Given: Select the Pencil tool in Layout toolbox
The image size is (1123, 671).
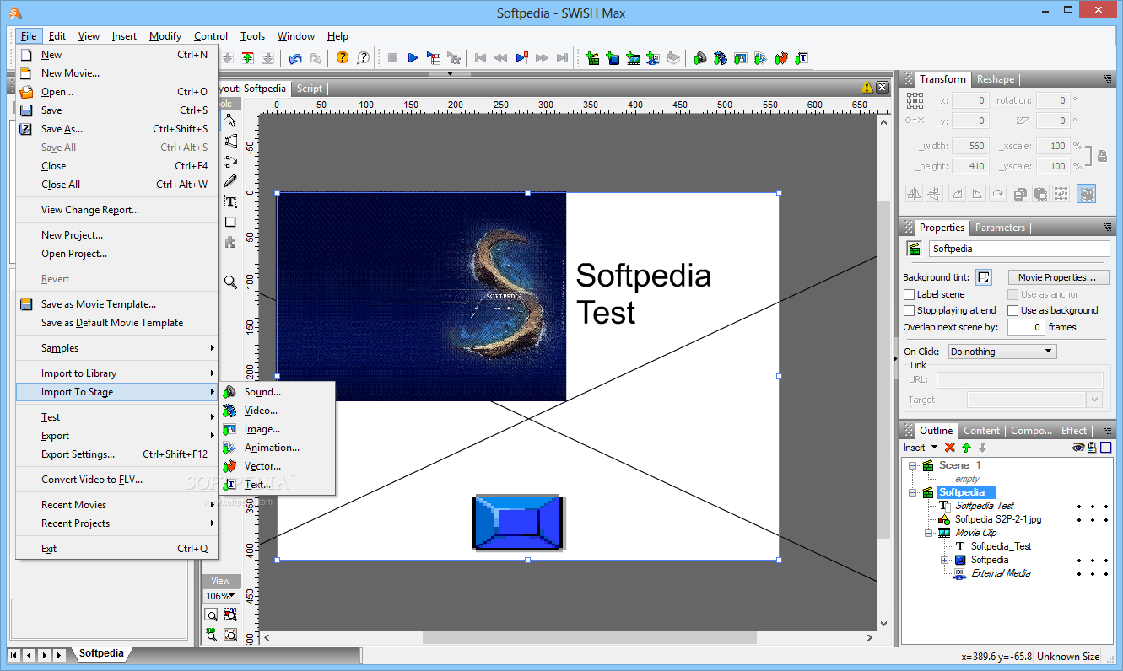Looking at the screenshot, I should (230, 181).
